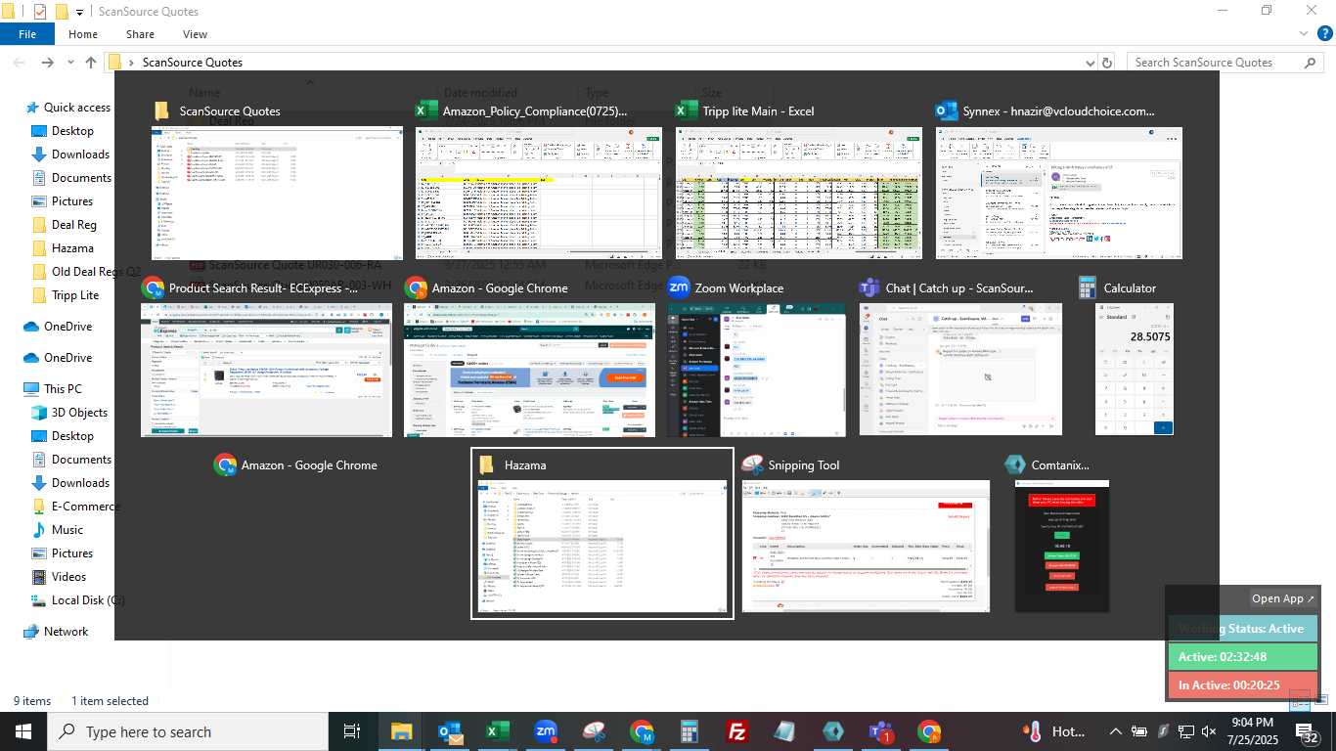This screenshot has width=1336, height=751.
Task: Switch to Snipping Tool thumbnail
Action: coord(866,546)
